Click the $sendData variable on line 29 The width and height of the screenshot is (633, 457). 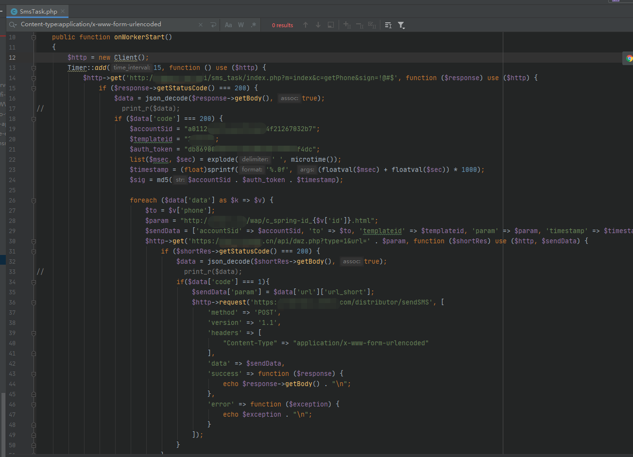tap(163, 231)
